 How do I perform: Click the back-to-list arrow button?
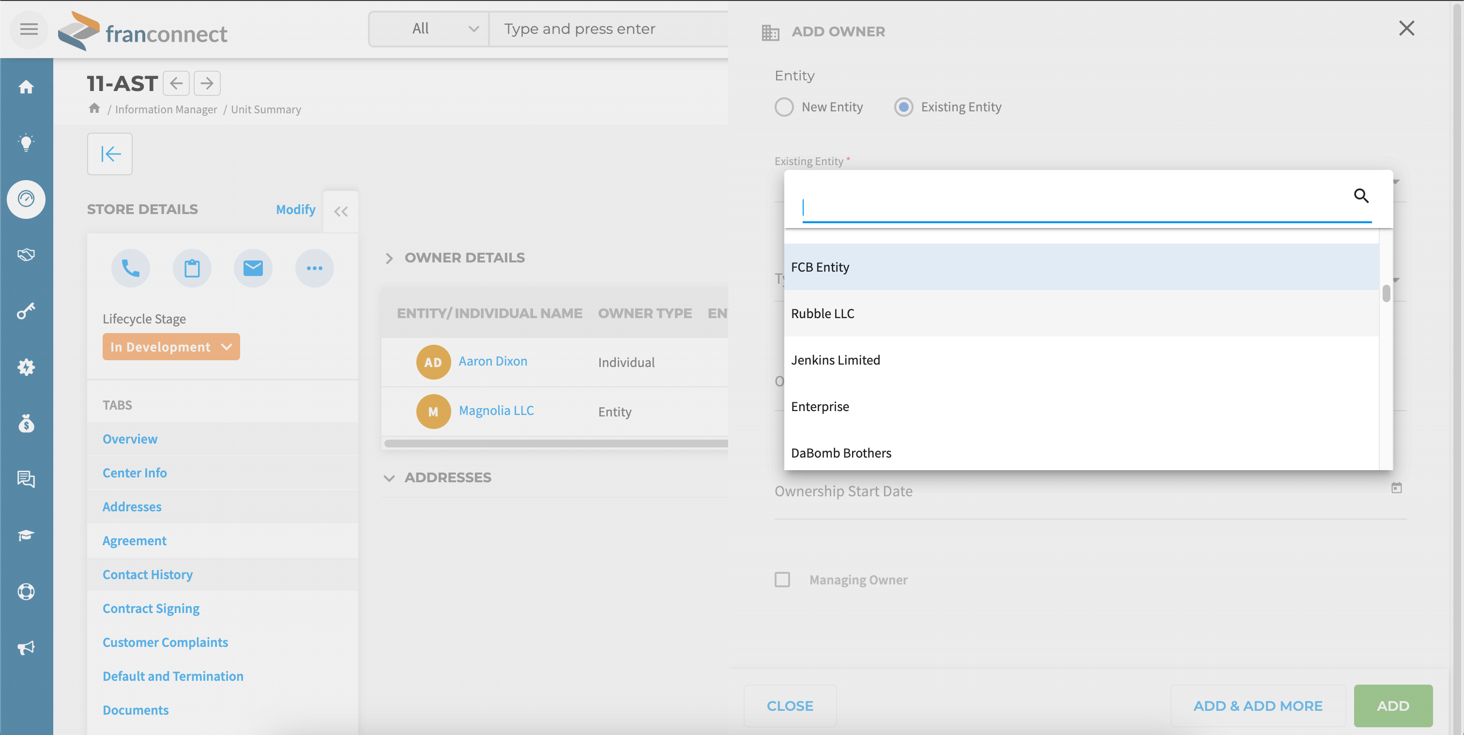(x=110, y=154)
